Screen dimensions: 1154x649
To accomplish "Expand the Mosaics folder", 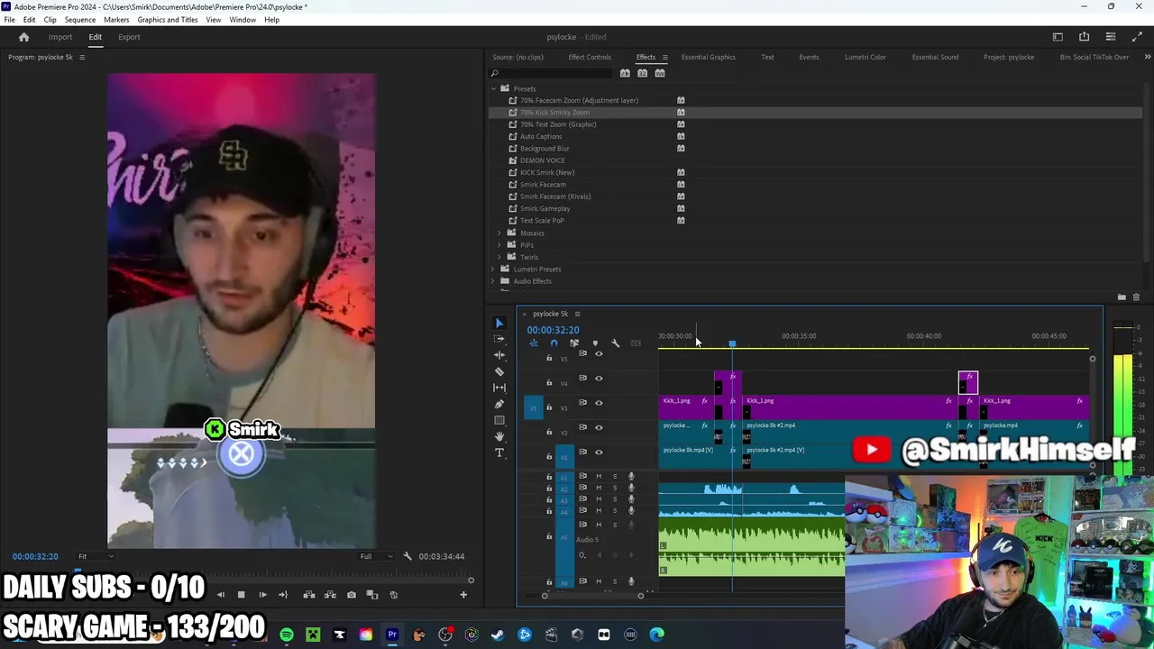I will (x=499, y=233).
